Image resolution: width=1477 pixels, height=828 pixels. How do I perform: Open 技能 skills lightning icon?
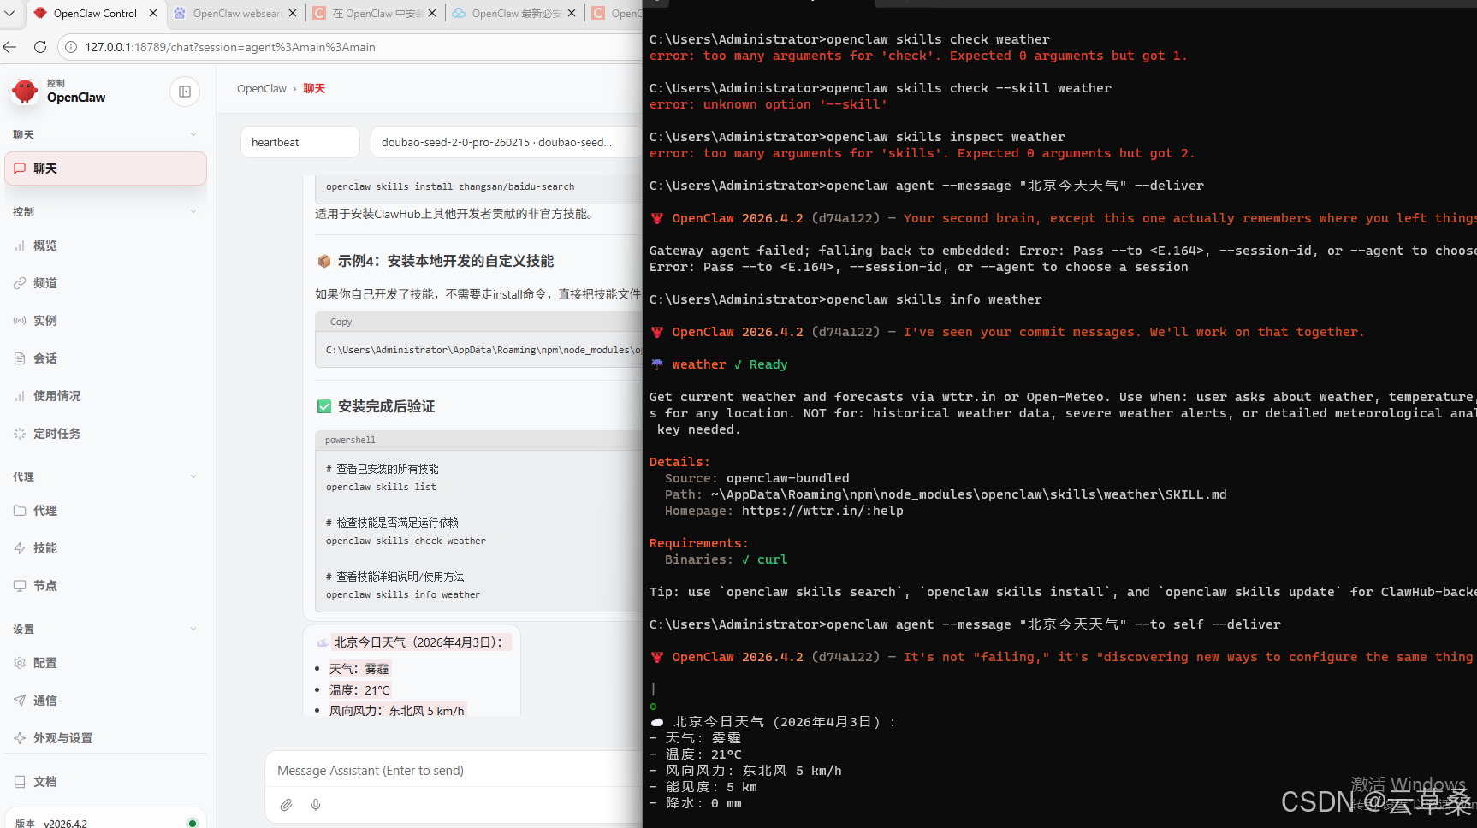(x=20, y=548)
